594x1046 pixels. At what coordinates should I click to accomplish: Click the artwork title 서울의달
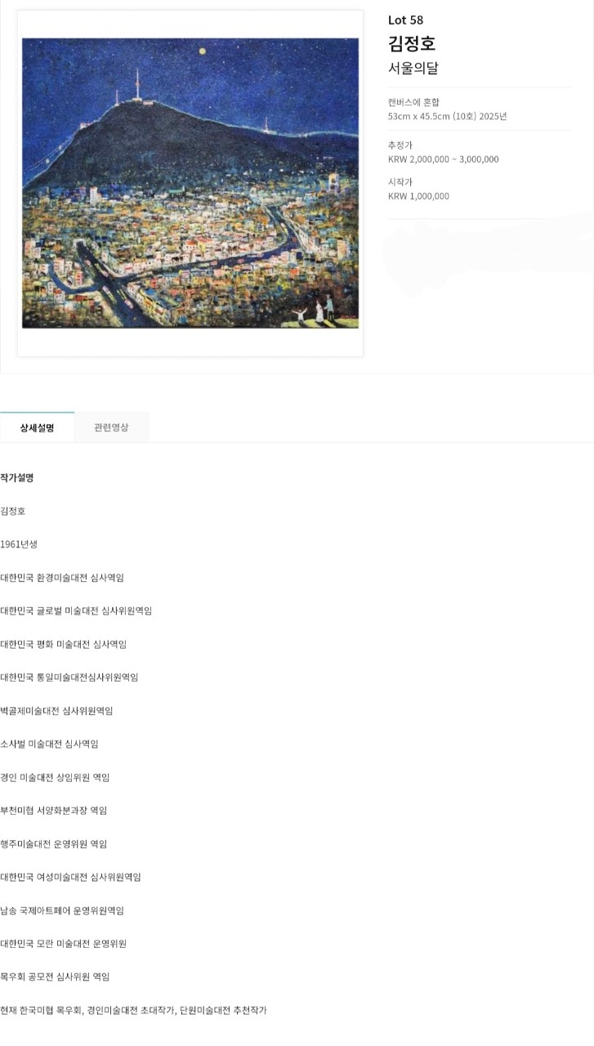(413, 69)
